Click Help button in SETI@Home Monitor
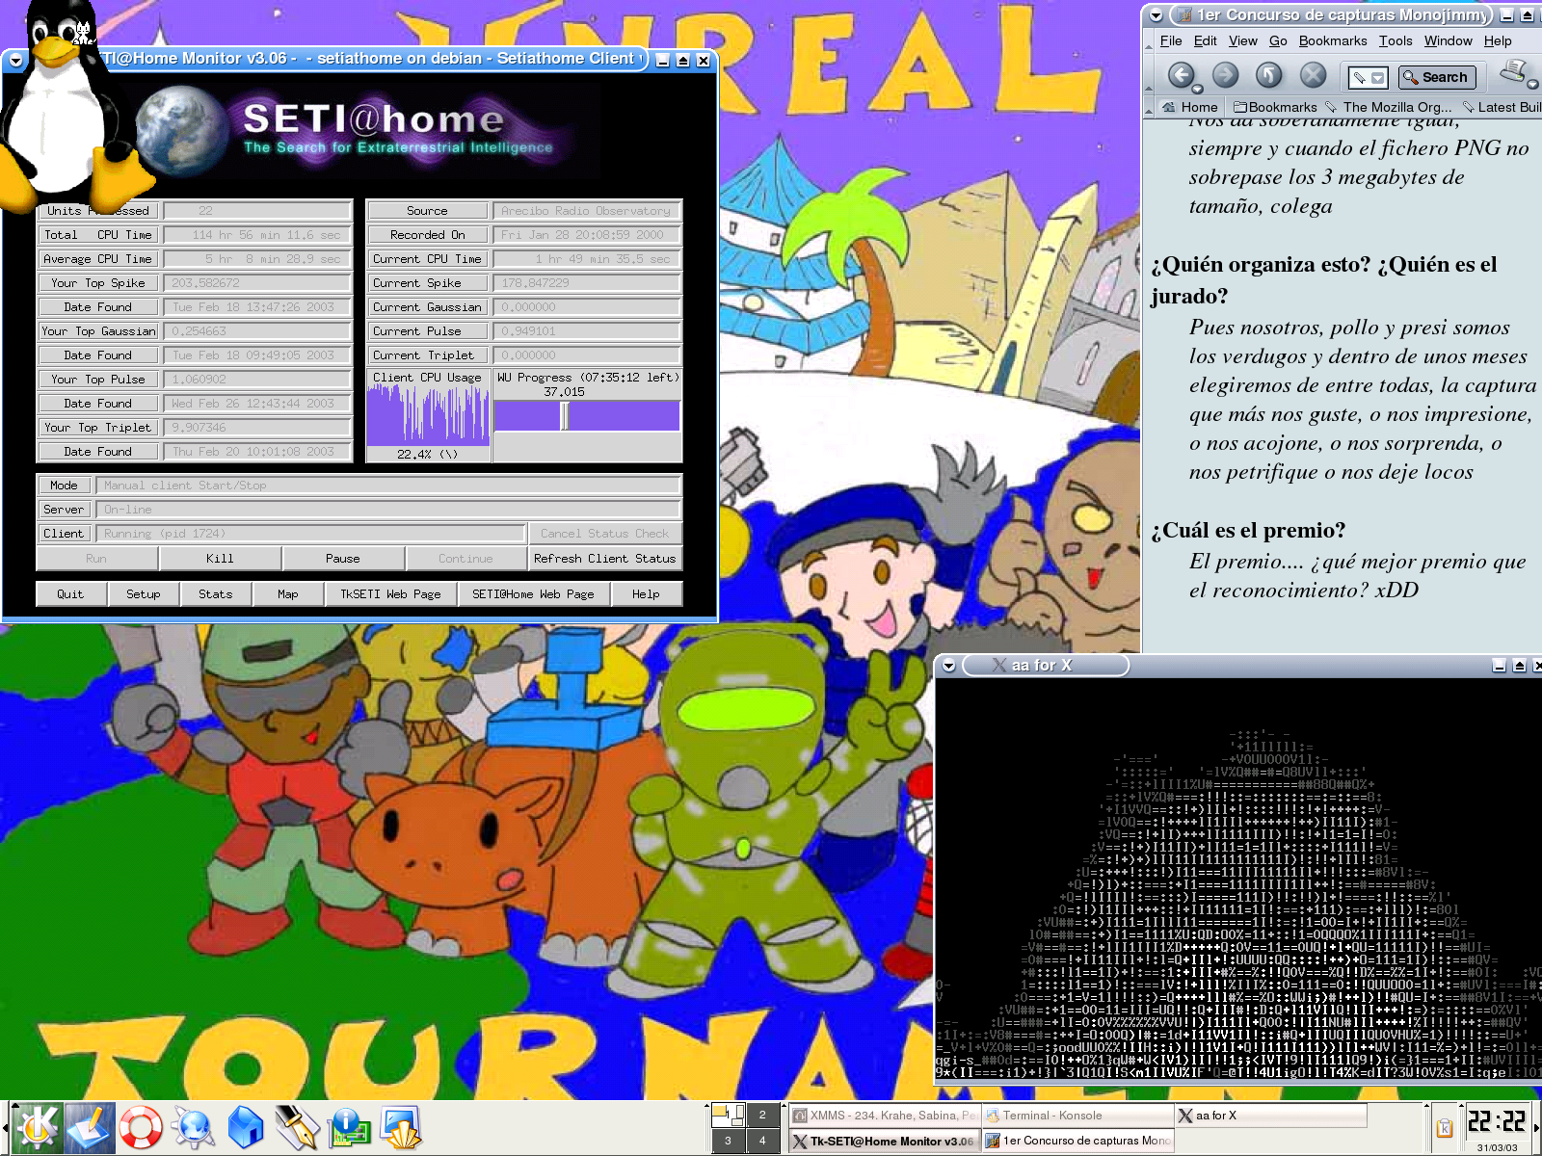Viewport: 1542px width, 1156px height. click(x=646, y=594)
